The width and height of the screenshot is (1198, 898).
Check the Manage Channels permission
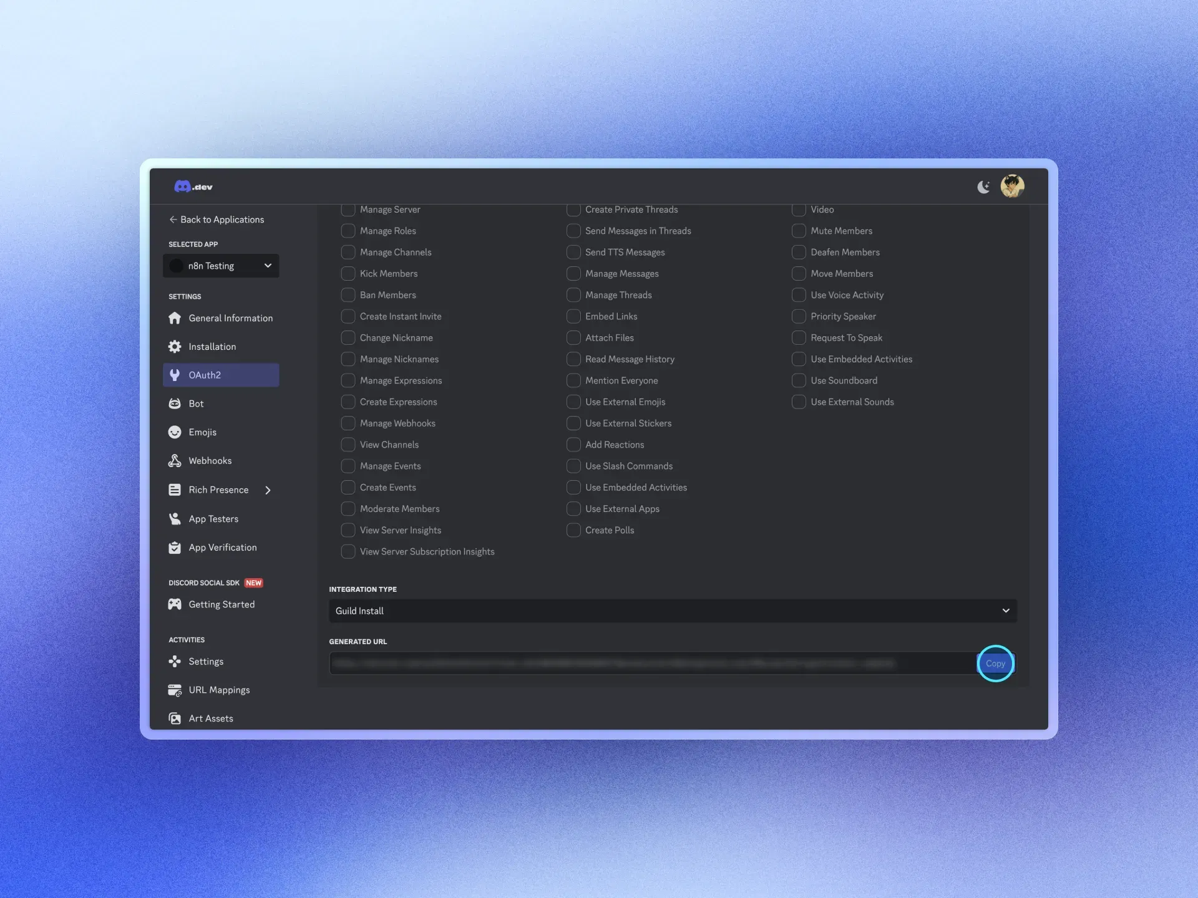click(x=348, y=252)
